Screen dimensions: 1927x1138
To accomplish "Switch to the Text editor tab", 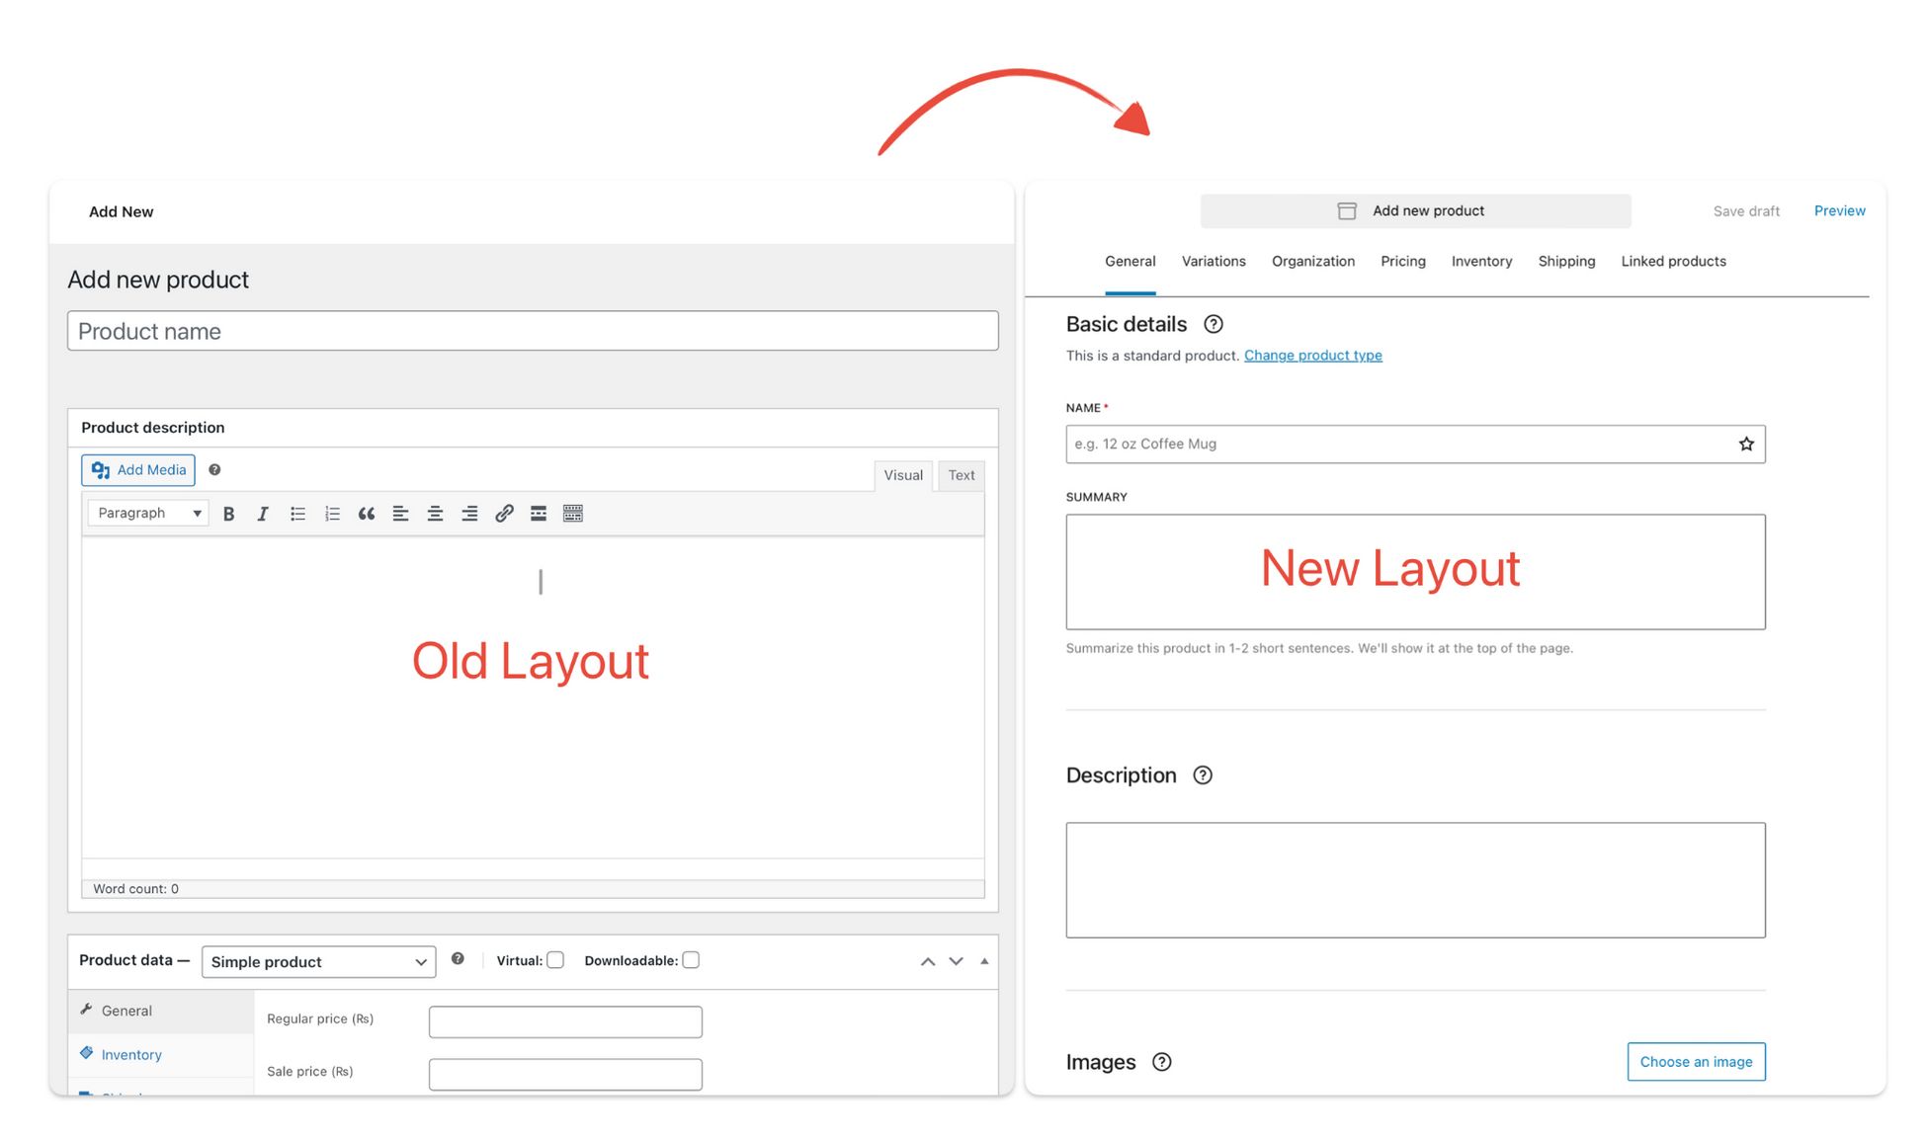I will [962, 475].
